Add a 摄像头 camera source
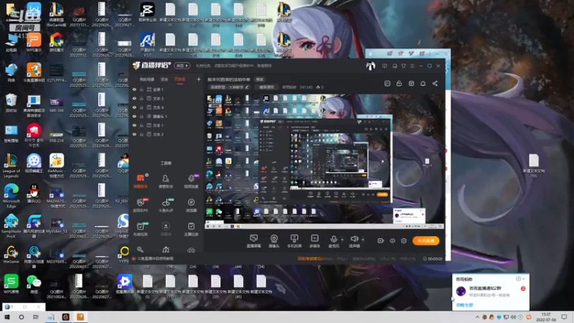The height and width of the screenshot is (323, 574). pyautogui.click(x=274, y=241)
